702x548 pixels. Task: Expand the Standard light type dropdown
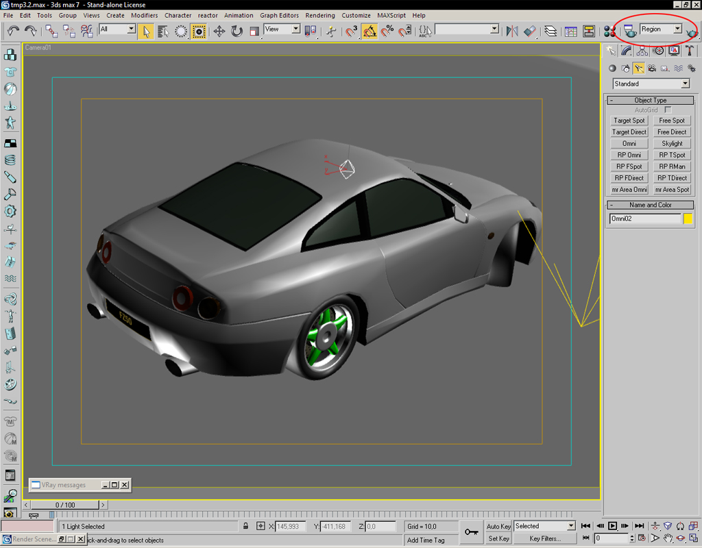[x=685, y=84]
